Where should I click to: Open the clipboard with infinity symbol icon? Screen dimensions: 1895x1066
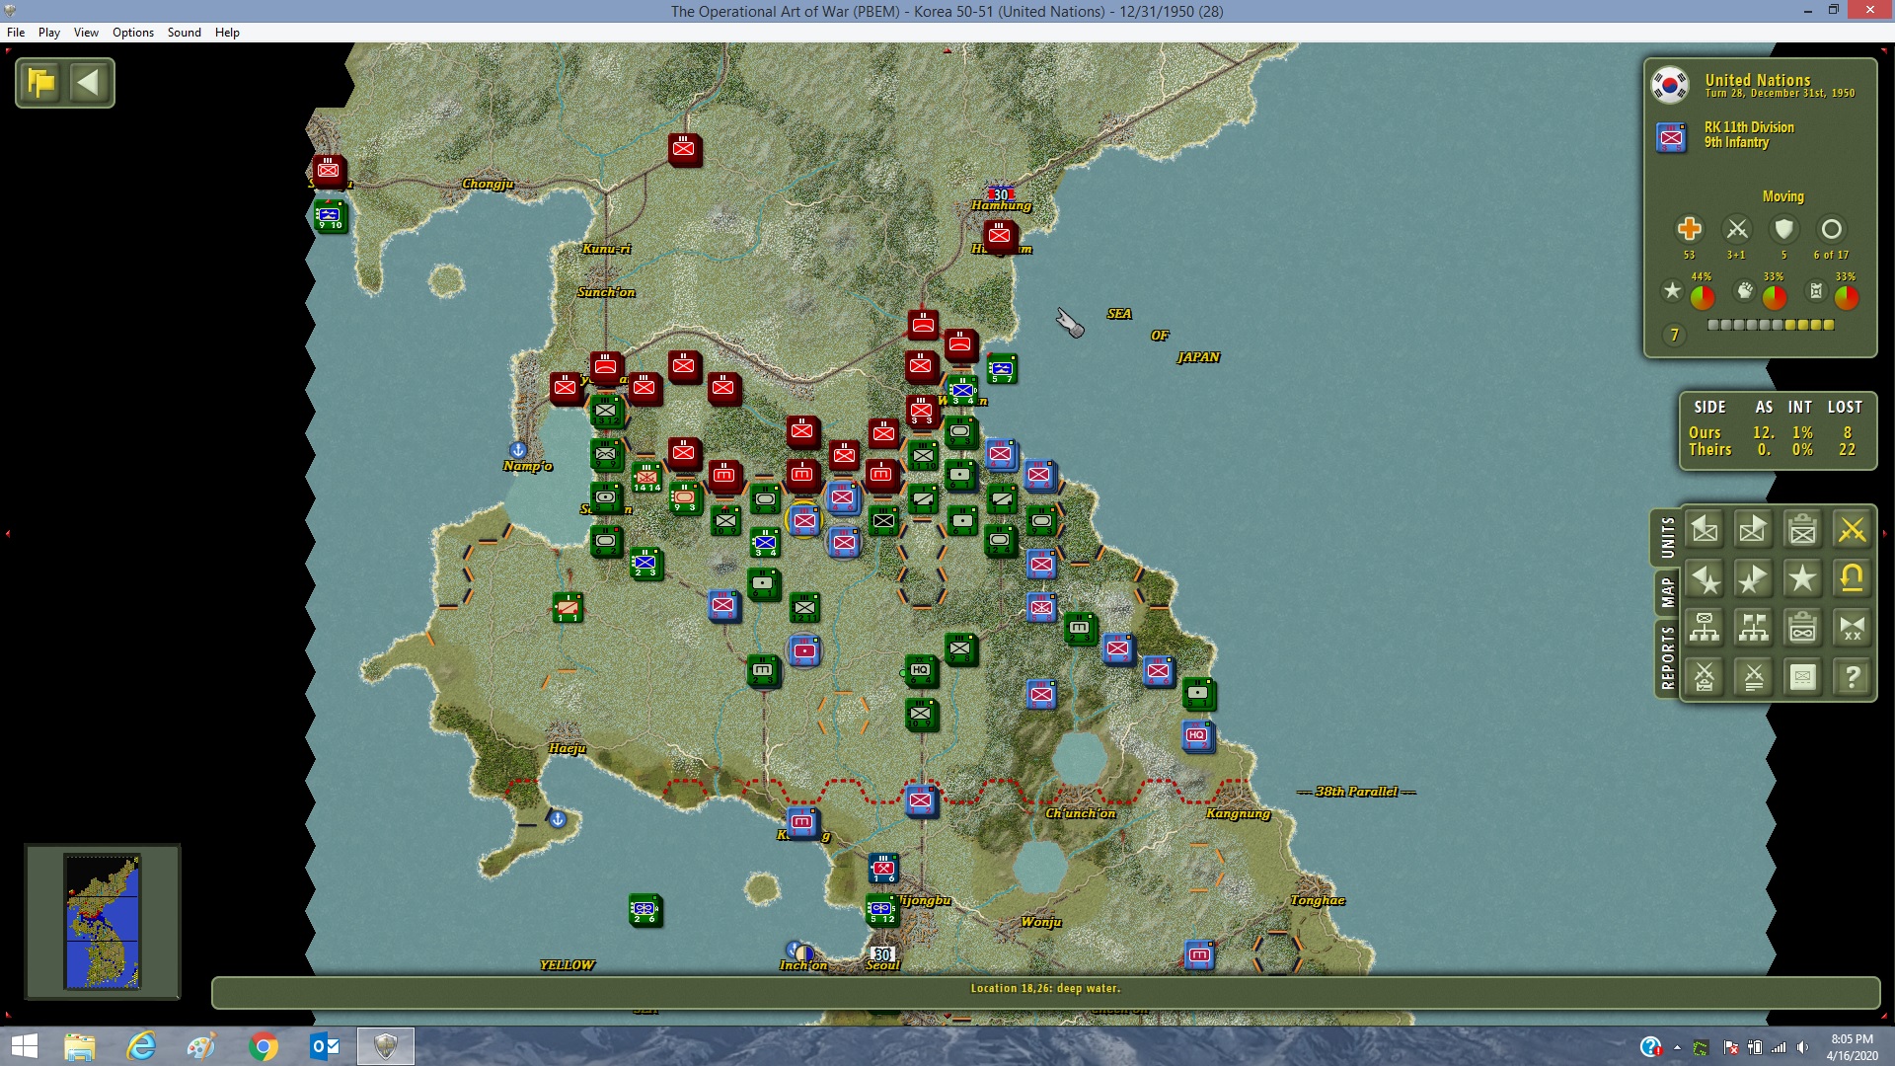pyautogui.click(x=1803, y=628)
